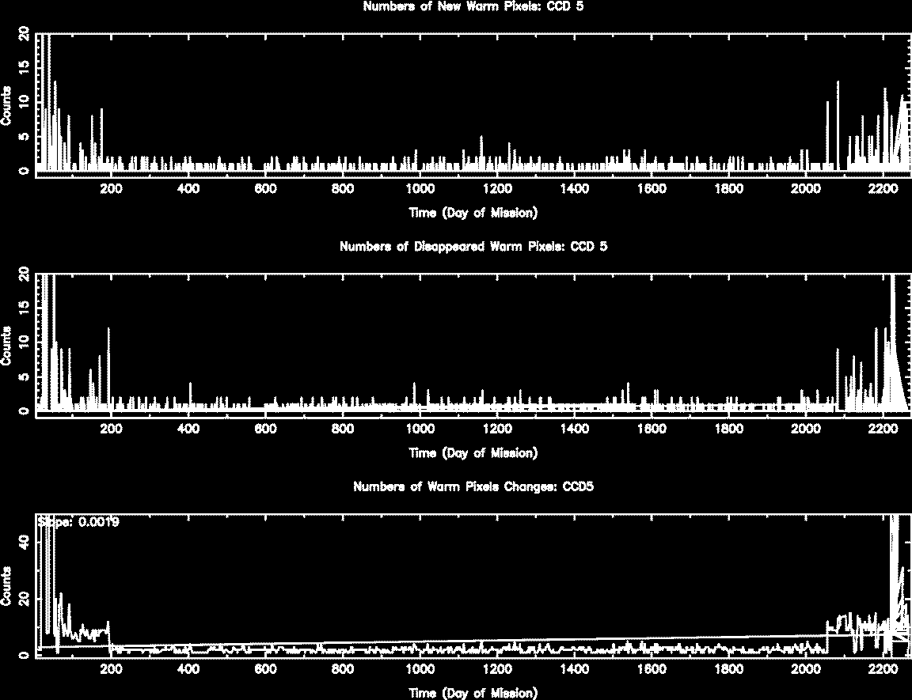Click the 'Numbers of Warm Pixels Changes: CCD5' title
Viewport: 912px width, 700px height.
tap(473, 486)
